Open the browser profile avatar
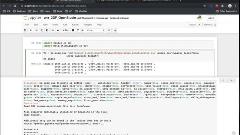This screenshot has height=135, width=240. tap(230, 6)
